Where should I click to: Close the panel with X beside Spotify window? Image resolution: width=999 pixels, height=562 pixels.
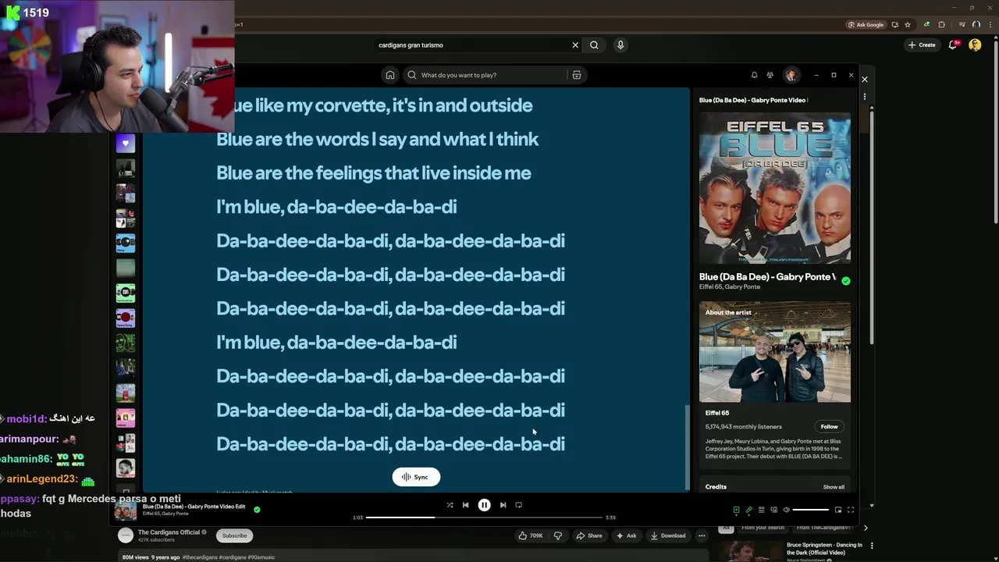click(864, 79)
